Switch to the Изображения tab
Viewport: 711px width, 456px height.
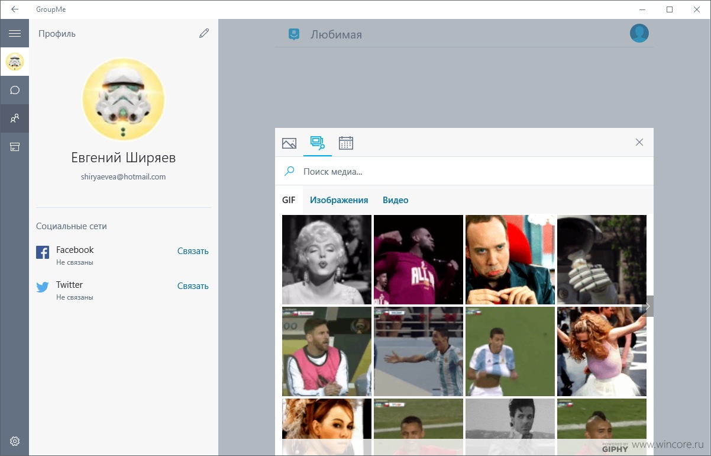coord(339,200)
